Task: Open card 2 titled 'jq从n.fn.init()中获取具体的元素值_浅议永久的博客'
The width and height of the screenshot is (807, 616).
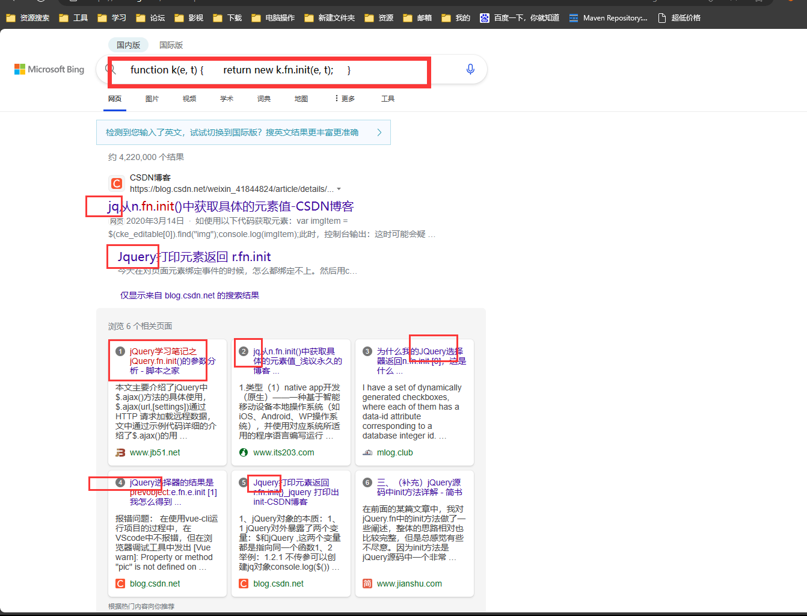Action: [298, 361]
